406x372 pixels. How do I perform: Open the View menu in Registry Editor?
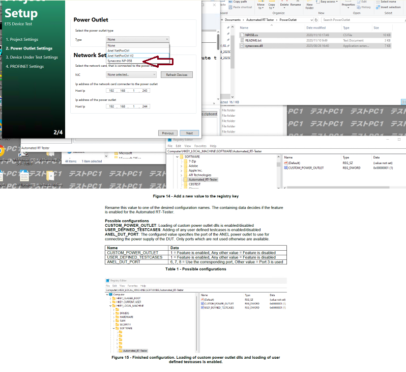[x=188, y=146]
